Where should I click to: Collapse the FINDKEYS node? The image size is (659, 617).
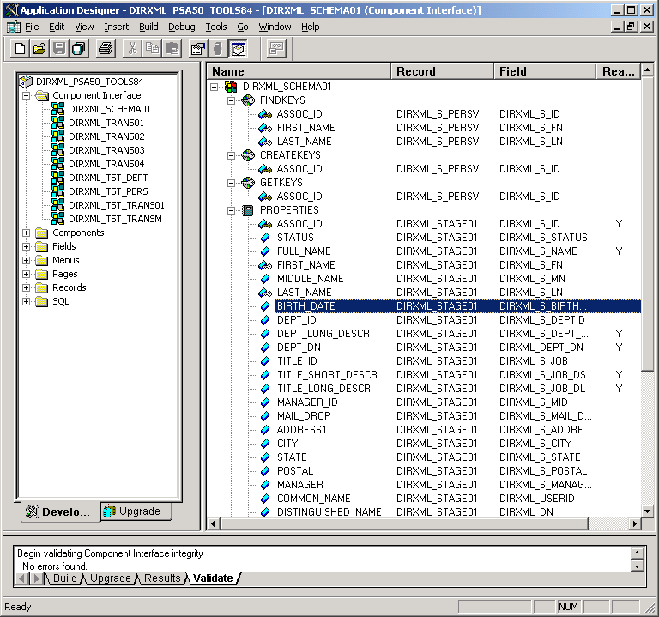[x=232, y=100]
